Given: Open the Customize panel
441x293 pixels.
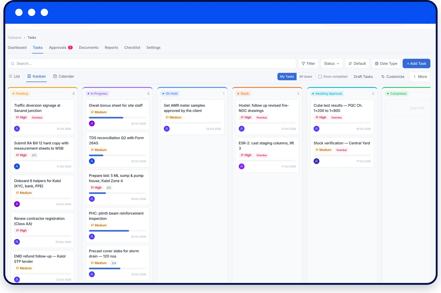Looking at the screenshot, I should [393, 77].
